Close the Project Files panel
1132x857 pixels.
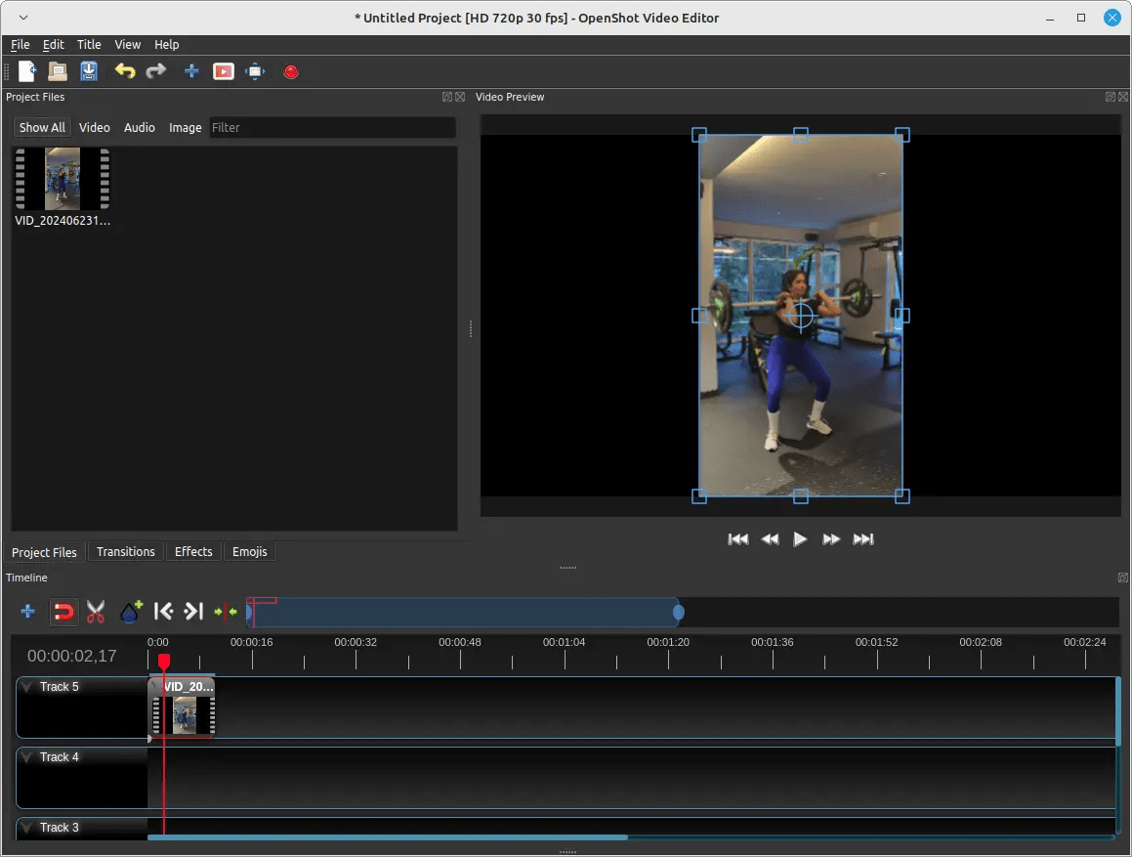460,97
